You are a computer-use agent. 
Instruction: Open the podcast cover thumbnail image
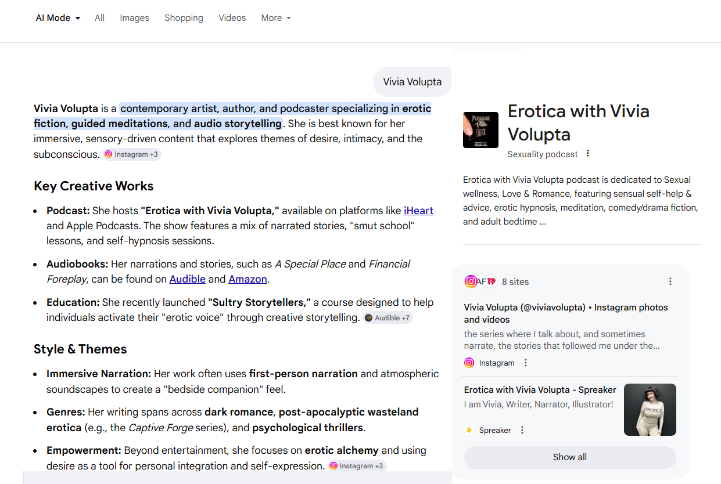480,130
